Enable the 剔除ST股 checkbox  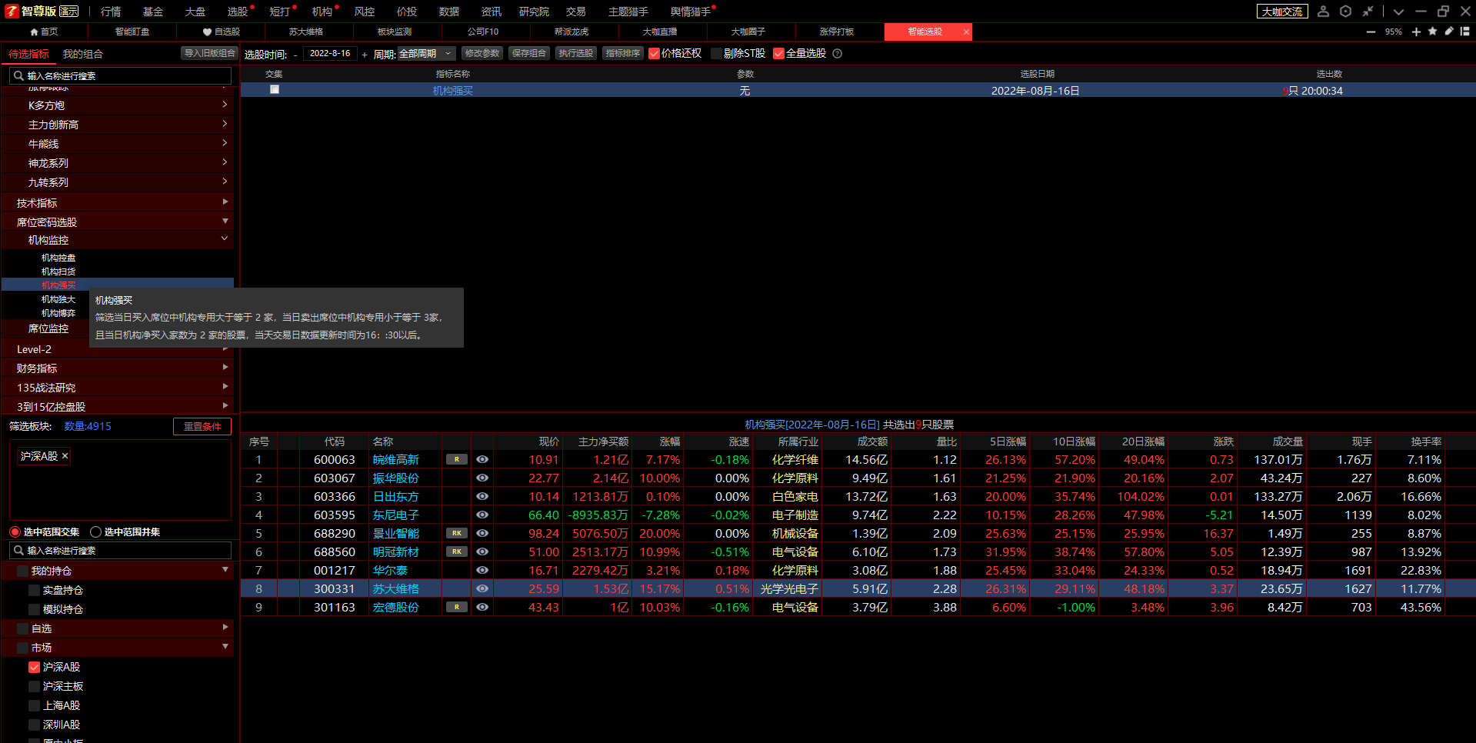coord(717,54)
